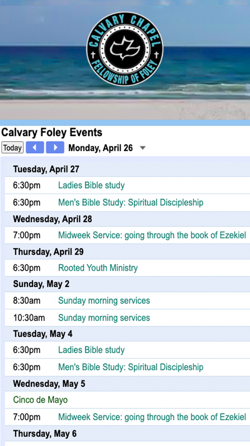Select the Calvary Chapel Fellowship of Foley logo
Viewport: 250px width, 446px height.
coord(125,50)
